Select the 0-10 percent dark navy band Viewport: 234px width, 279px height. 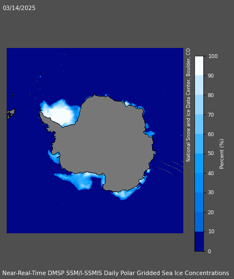tap(199, 242)
